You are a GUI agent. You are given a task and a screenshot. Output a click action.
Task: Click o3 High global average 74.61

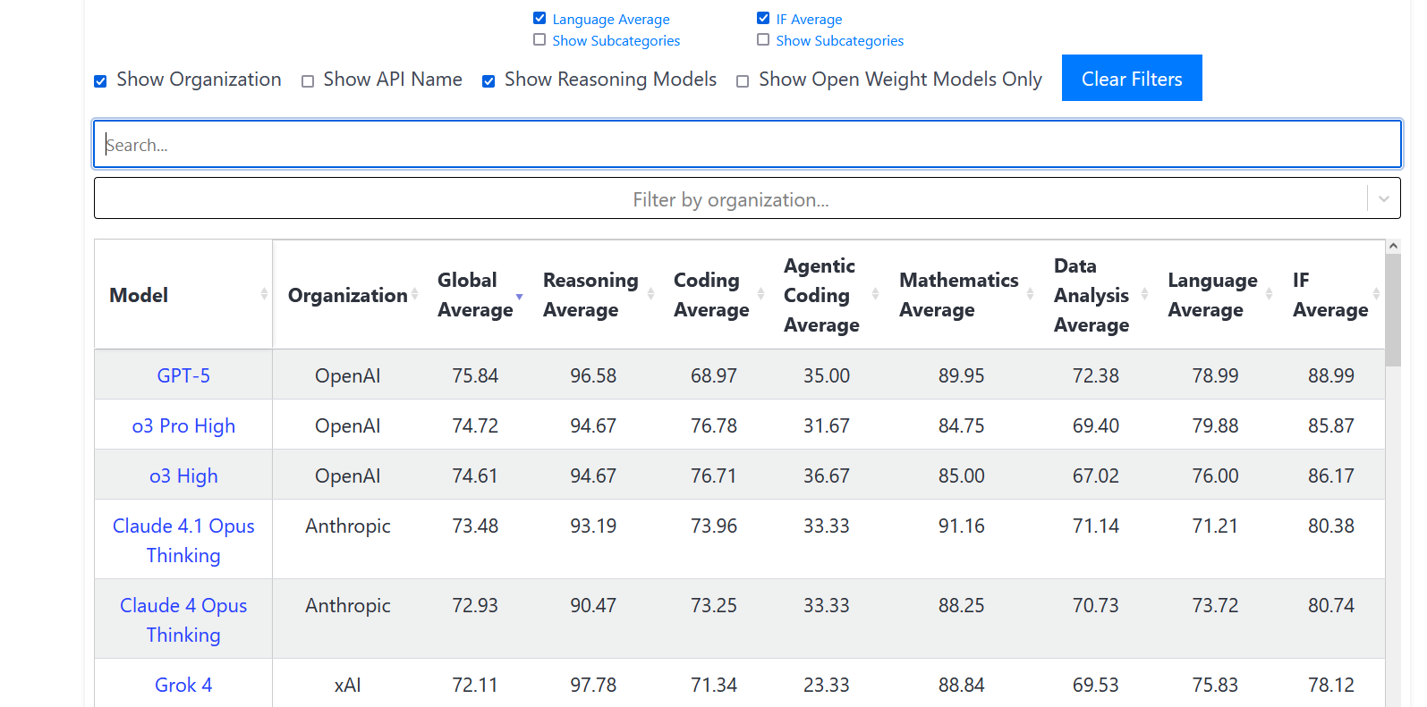(475, 476)
